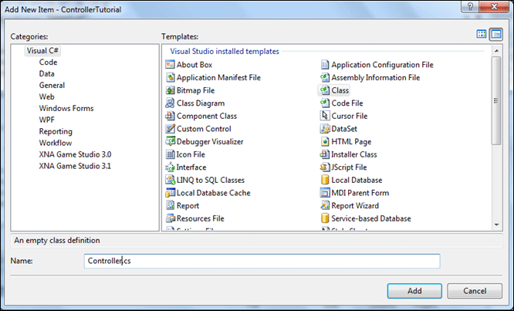Viewport: 514px width, 311px height.
Task: Select the Class template icon
Action: pos(324,90)
